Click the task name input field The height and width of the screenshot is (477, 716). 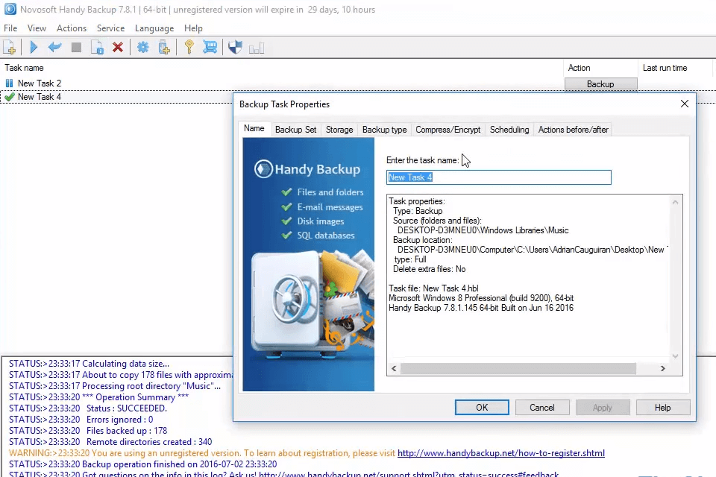click(498, 177)
